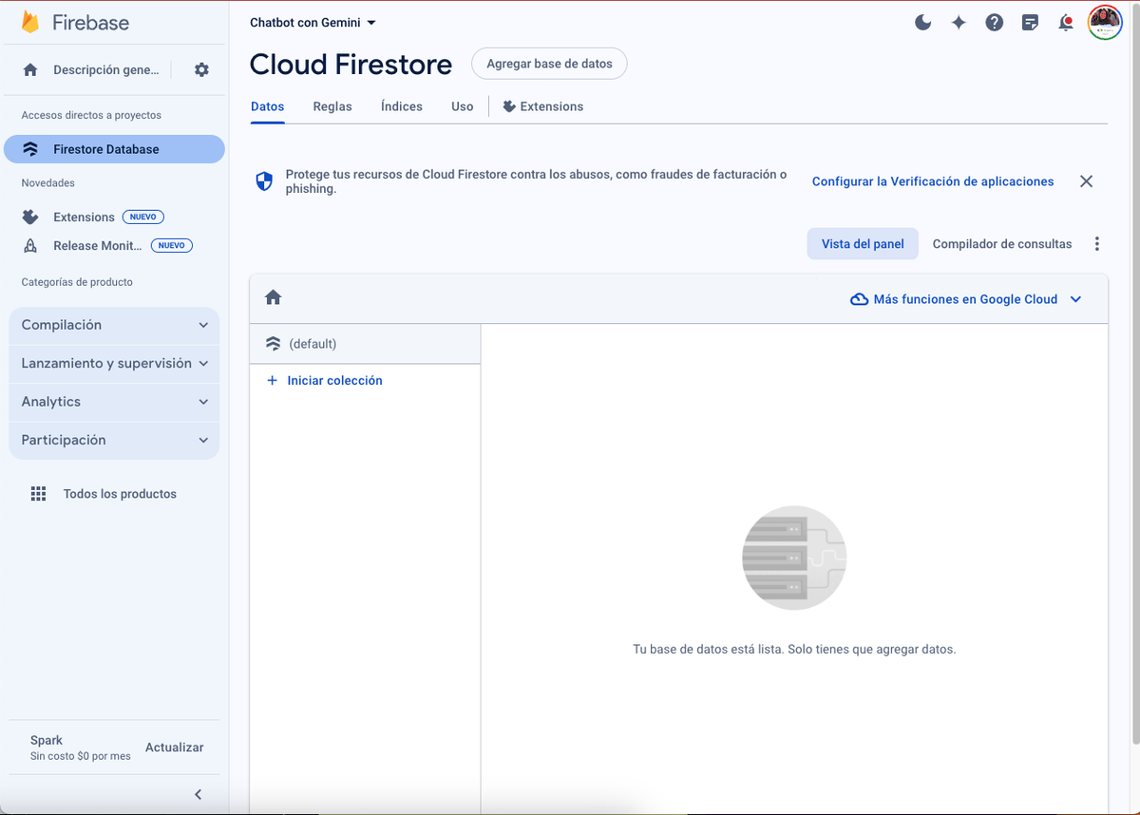Select the (default) database row
Screen dimensions: 1140x815
click(x=365, y=344)
